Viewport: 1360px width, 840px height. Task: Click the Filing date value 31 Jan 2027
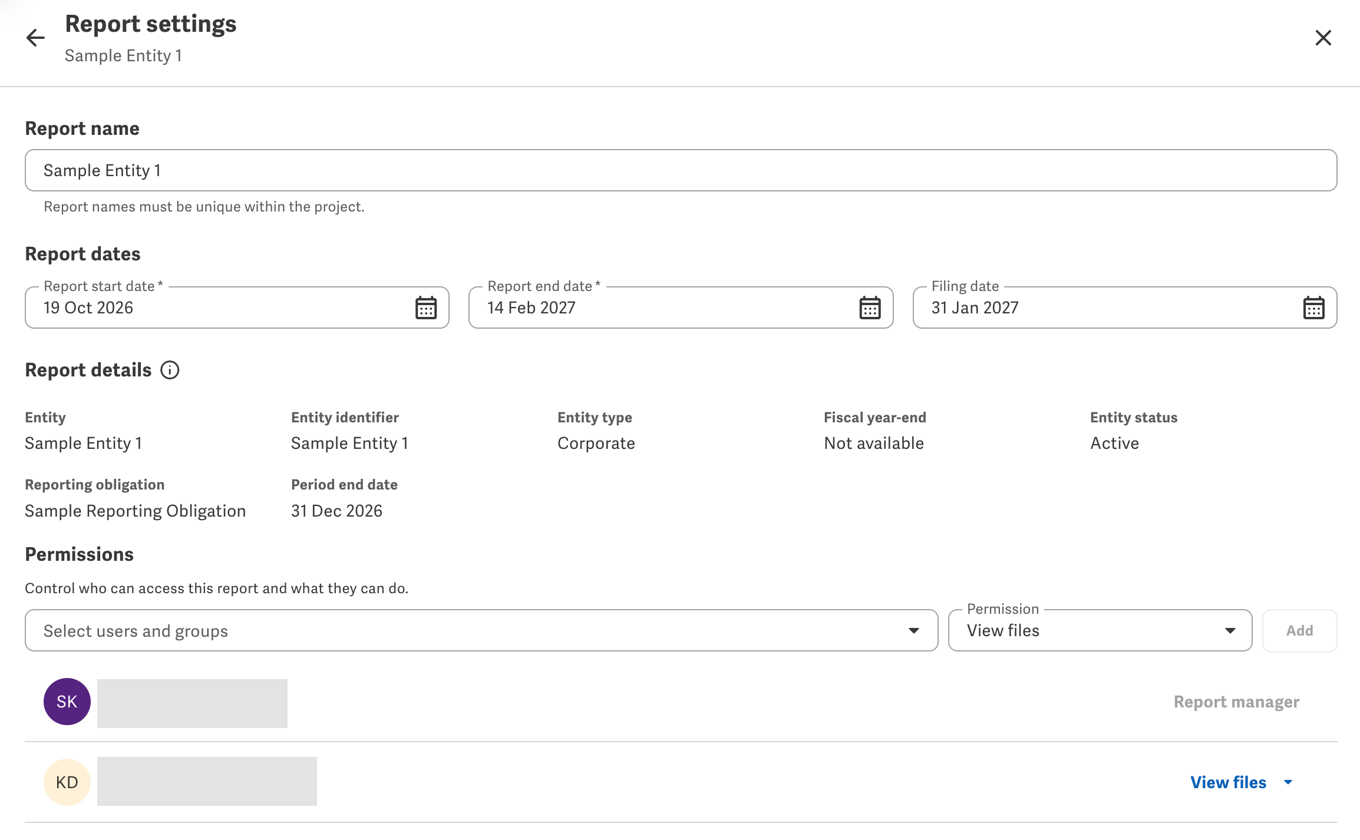click(x=975, y=307)
